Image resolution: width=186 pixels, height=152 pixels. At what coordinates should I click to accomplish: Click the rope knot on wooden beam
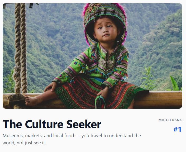coord(17,100)
